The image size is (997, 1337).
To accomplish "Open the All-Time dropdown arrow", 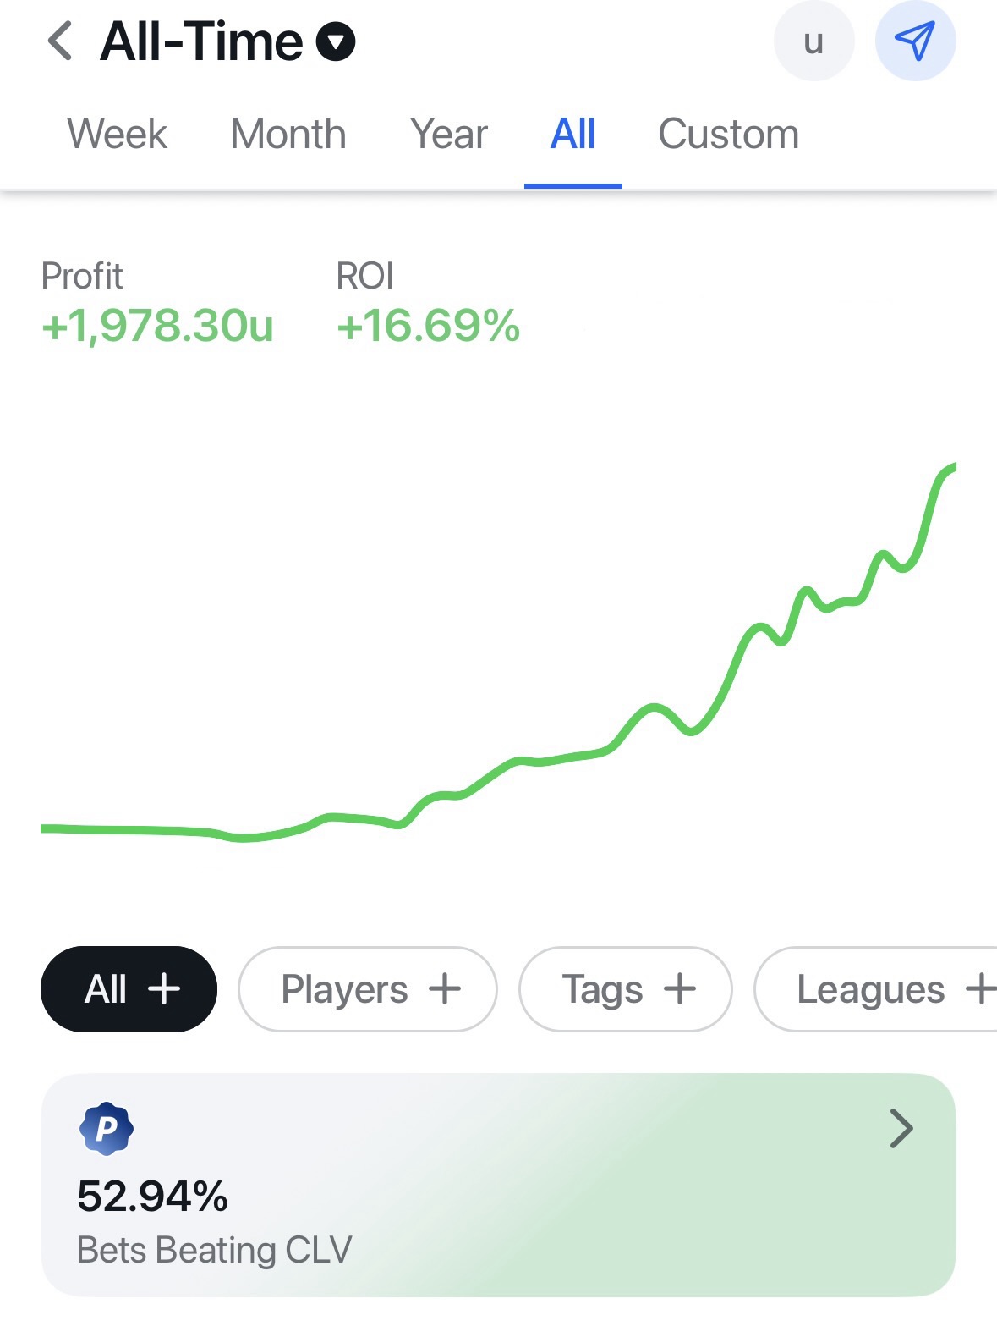I will [336, 42].
